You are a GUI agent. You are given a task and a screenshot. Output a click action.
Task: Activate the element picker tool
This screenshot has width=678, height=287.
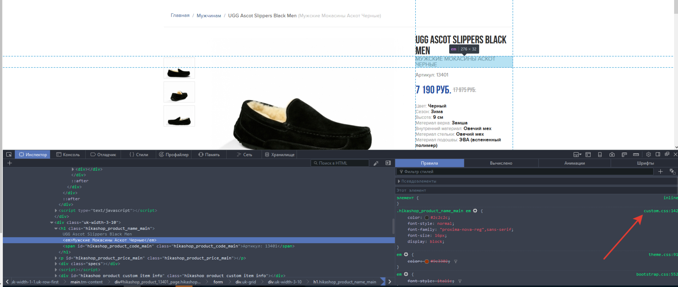coord(9,155)
